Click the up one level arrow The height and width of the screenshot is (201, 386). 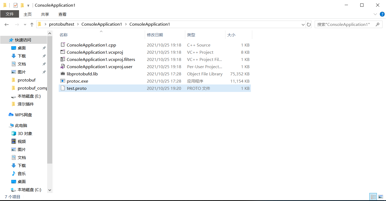point(32,24)
